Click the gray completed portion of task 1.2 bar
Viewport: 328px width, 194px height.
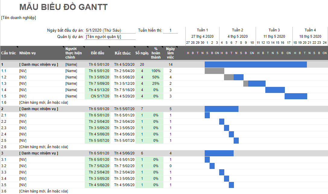pyautogui.click(x=229, y=77)
